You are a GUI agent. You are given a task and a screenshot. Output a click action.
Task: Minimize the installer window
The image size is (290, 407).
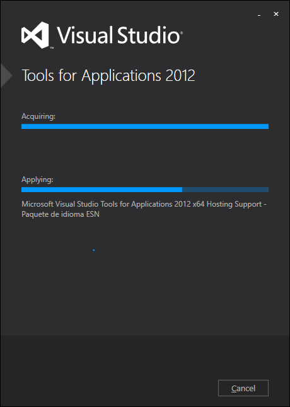(259, 15)
